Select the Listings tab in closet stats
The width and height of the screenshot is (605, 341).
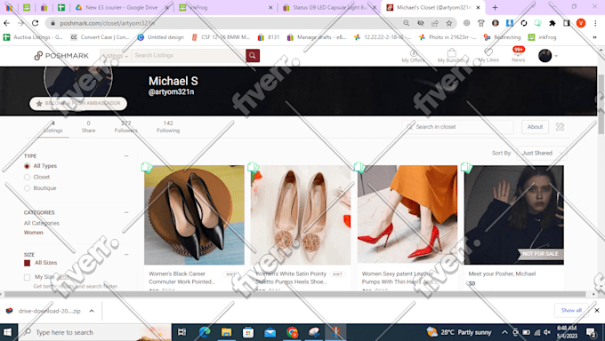pyautogui.click(x=53, y=127)
